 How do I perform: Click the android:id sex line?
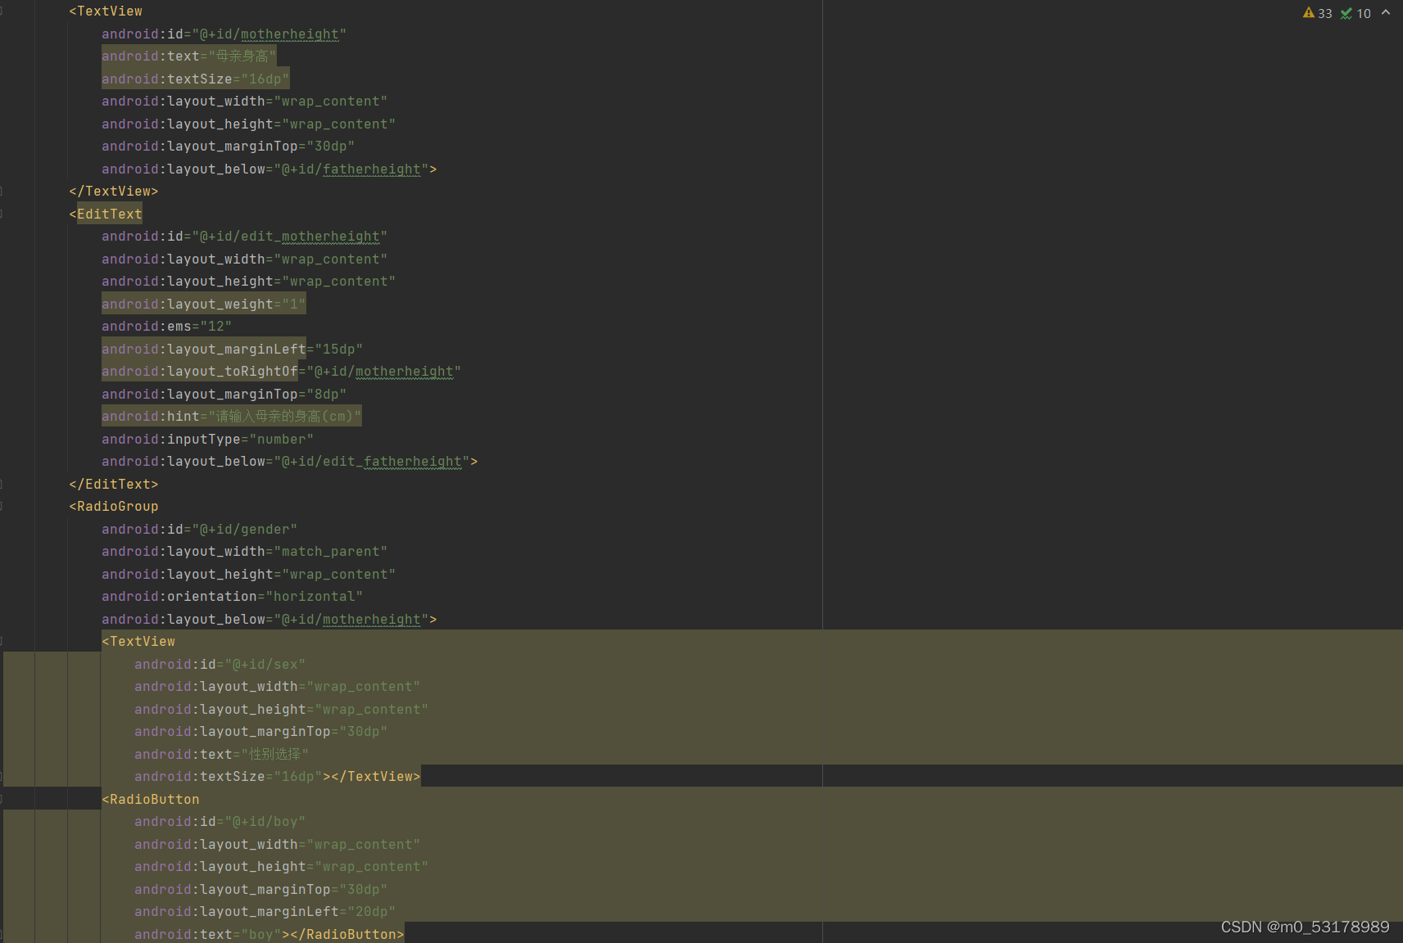pyautogui.click(x=220, y=664)
